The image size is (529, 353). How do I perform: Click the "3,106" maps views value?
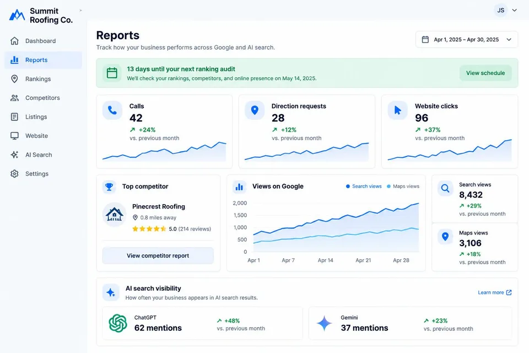[470, 243]
